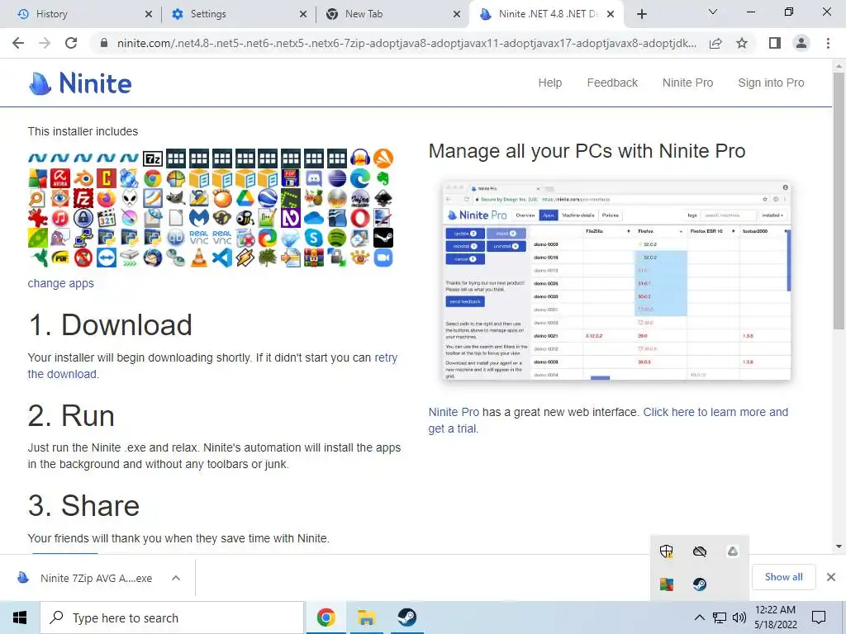Switch to the Settings tab
The width and height of the screenshot is (846, 634).
click(x=237, y=14)
